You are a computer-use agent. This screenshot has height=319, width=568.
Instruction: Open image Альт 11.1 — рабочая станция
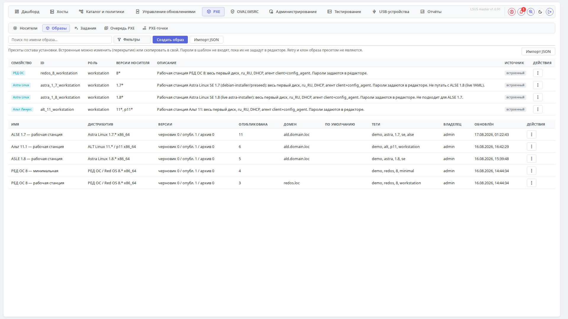tap(38, 147)
